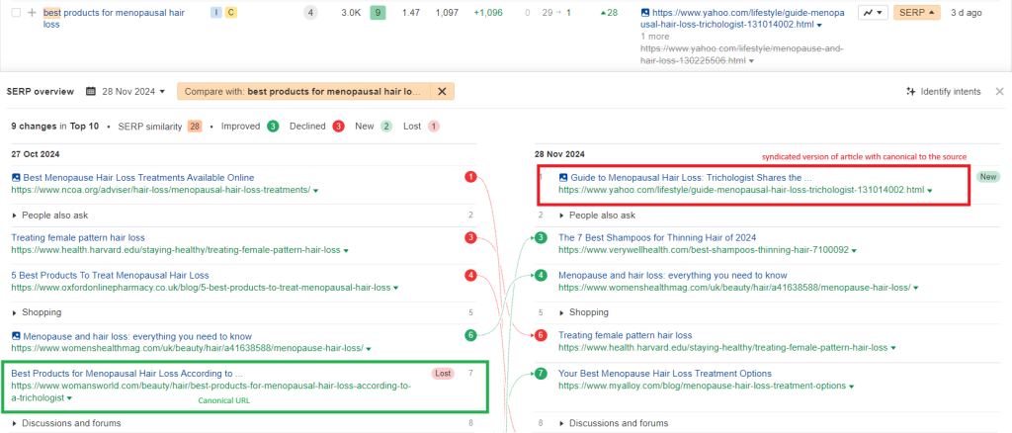Open the Best Menopause Hair Loss Treatments link
Screen dimensions: 1012x433
coord(138,178)
